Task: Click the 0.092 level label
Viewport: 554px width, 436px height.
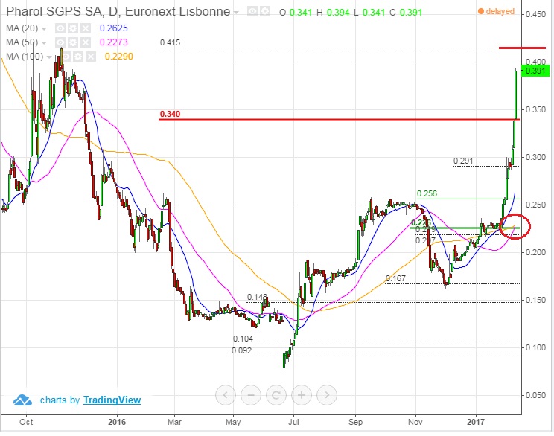Action: (242, 351)
